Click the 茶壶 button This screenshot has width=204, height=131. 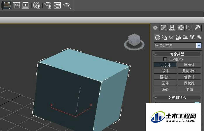tap(165, 89)
